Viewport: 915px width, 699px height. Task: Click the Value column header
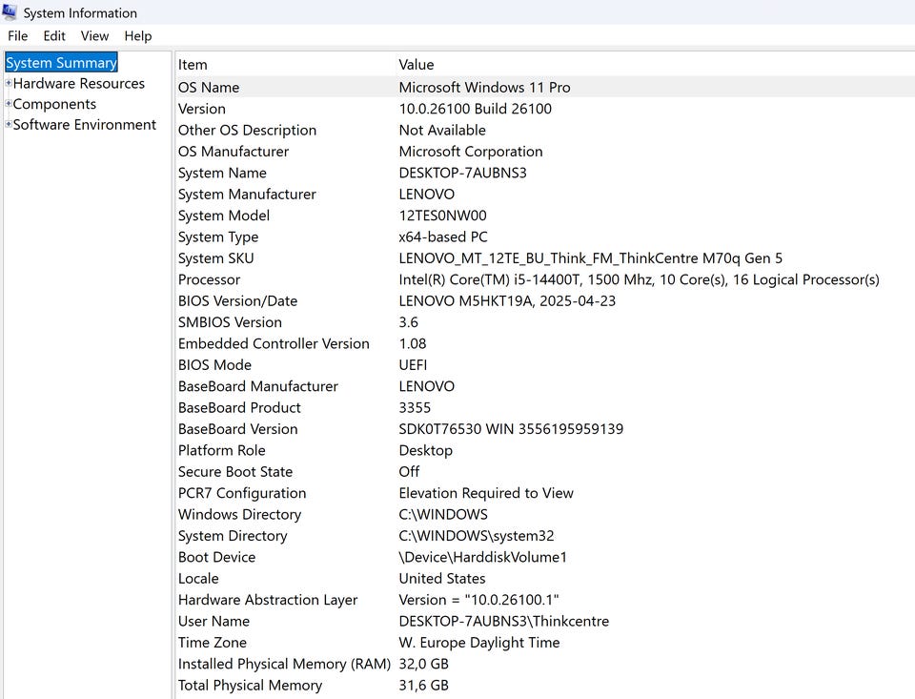coord(417,65)
